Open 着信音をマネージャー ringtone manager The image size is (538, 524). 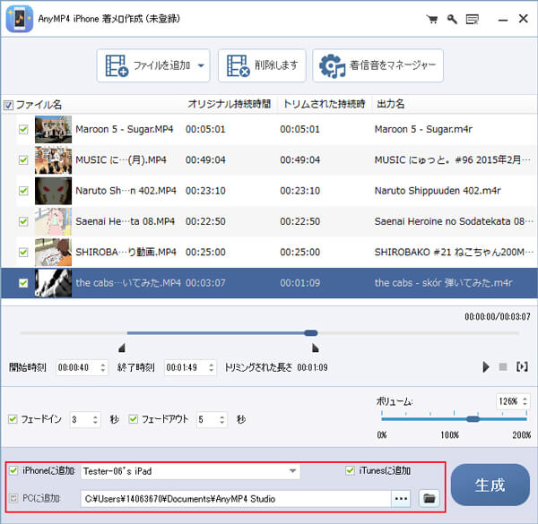pyautogui.click(x=377, y=65)
